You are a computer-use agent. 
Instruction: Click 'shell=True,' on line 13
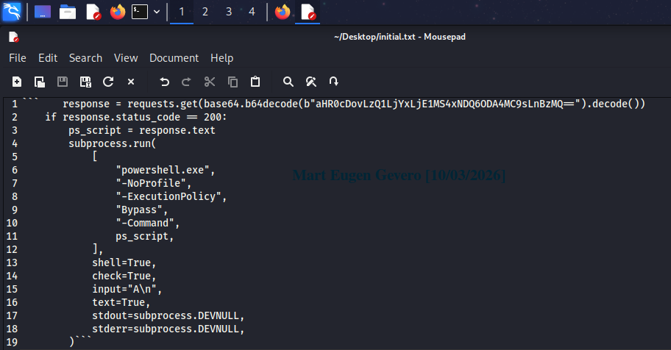tap(124, 262)
